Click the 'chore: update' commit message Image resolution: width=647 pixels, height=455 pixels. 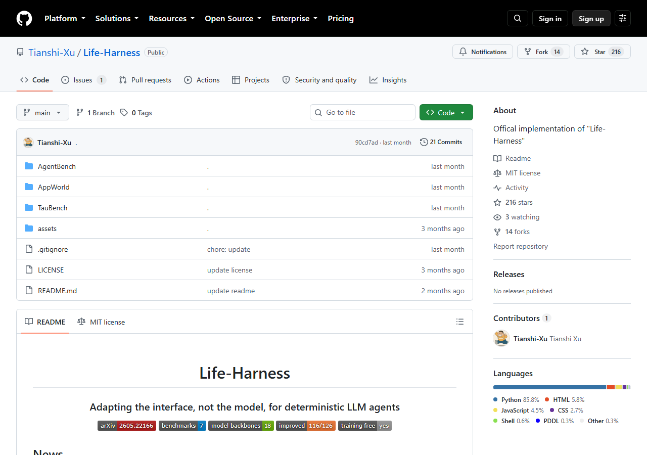(228, 249)
